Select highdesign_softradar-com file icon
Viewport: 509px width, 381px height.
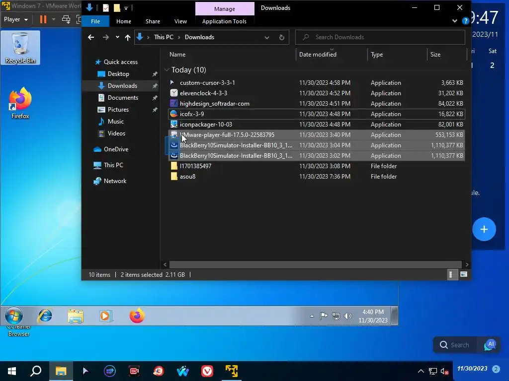click(x=173, y=103)
